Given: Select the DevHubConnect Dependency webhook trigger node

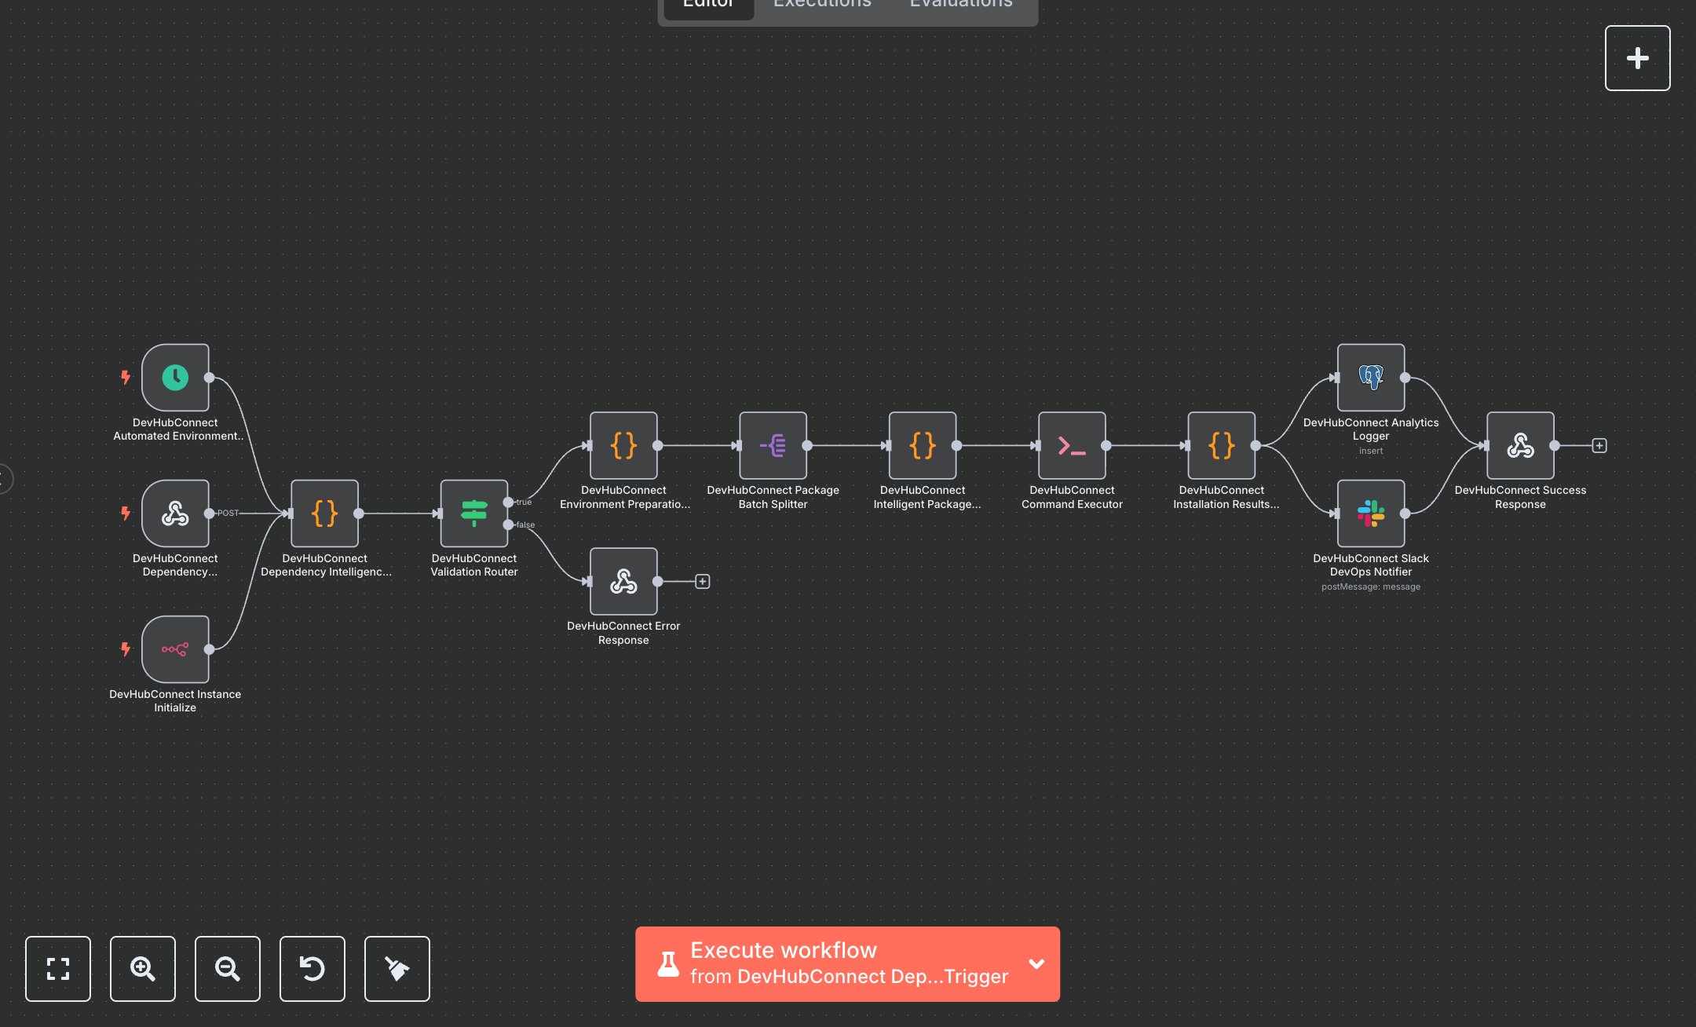Looking at the screenshot, I should tap(175, 513).
